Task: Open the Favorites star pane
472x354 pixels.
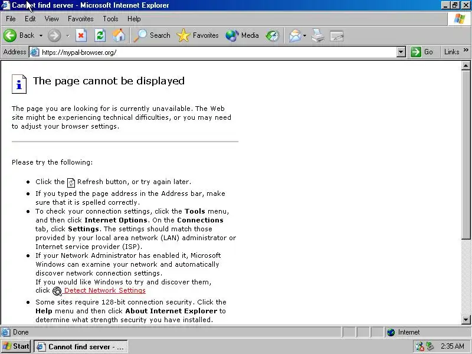Action: [x=198, y=35]
